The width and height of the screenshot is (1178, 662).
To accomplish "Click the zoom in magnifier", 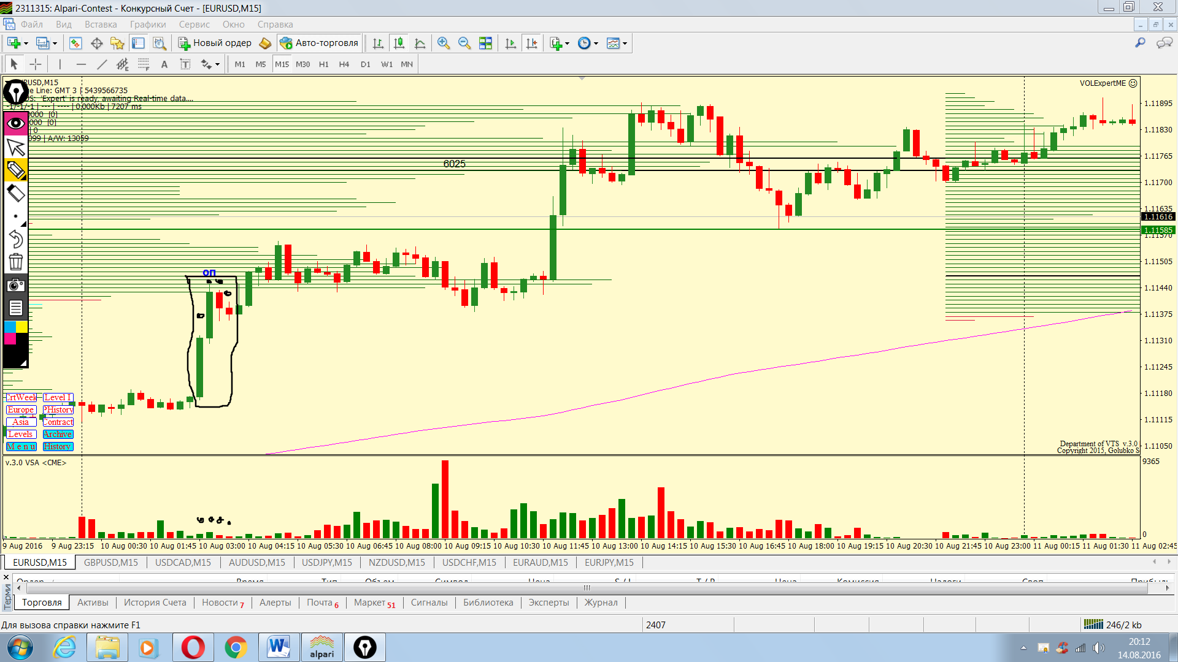I will point(444,43).
